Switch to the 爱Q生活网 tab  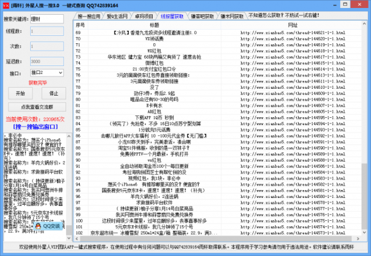(117, 16)
